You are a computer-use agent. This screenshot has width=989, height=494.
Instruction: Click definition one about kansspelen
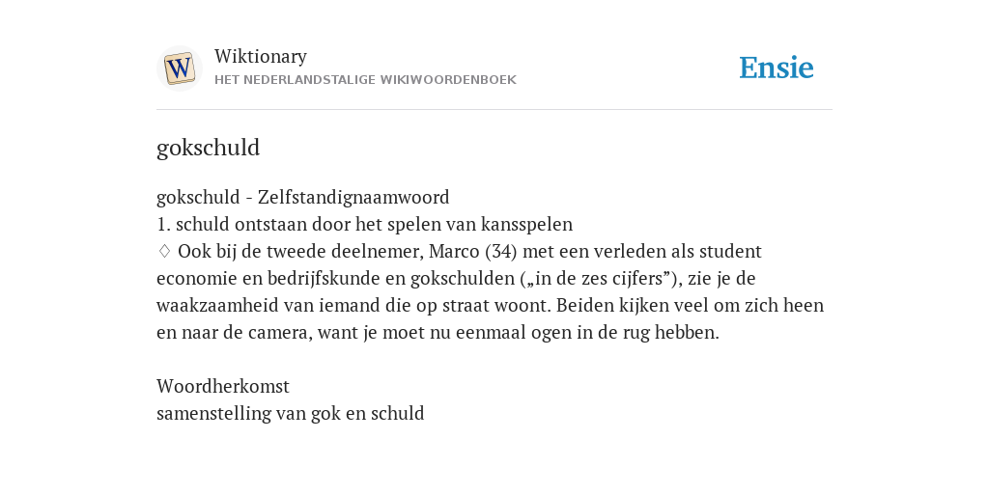[x=364, y=224]
